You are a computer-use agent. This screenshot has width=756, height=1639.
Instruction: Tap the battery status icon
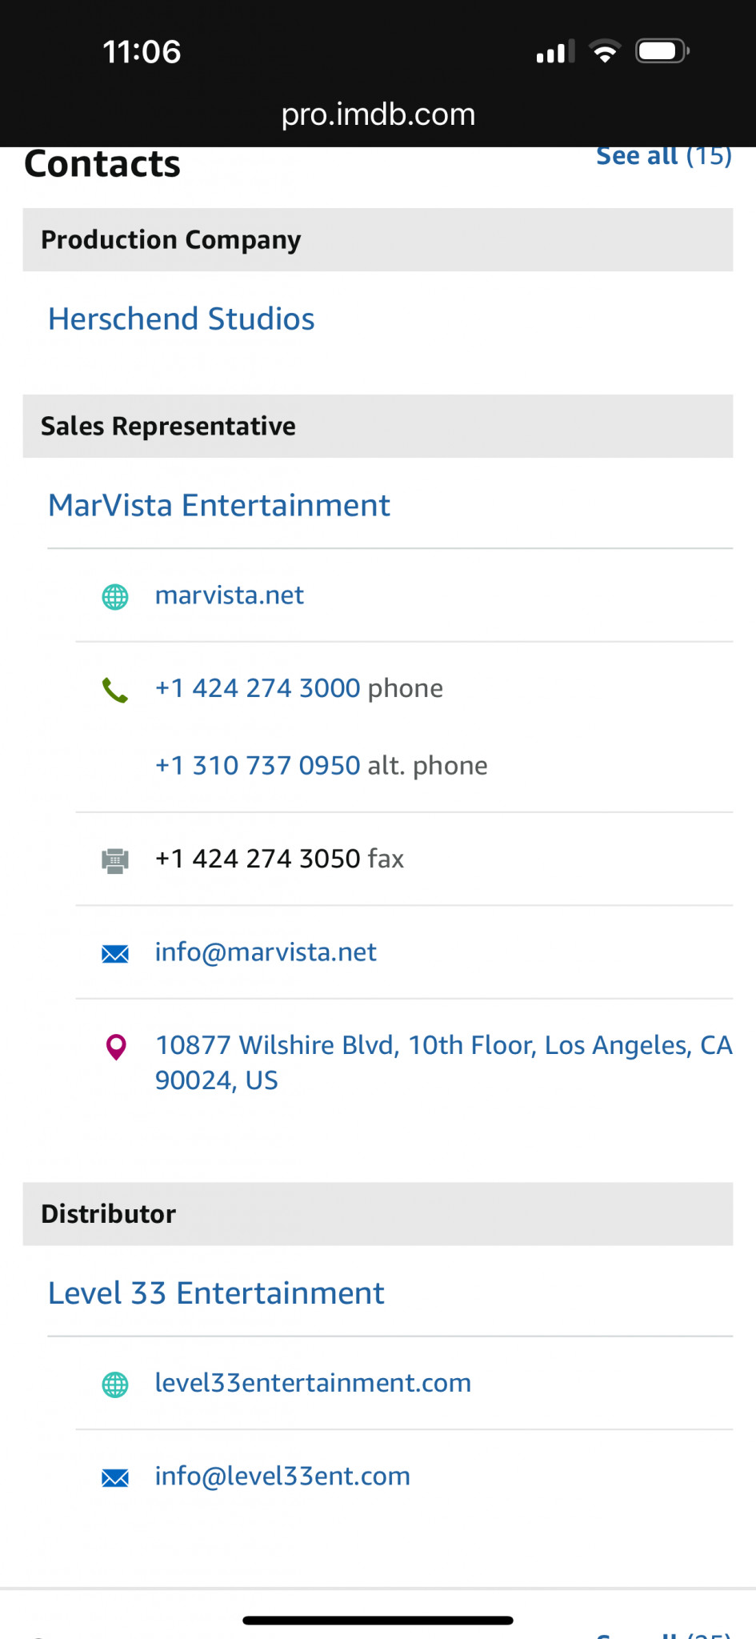662,52
